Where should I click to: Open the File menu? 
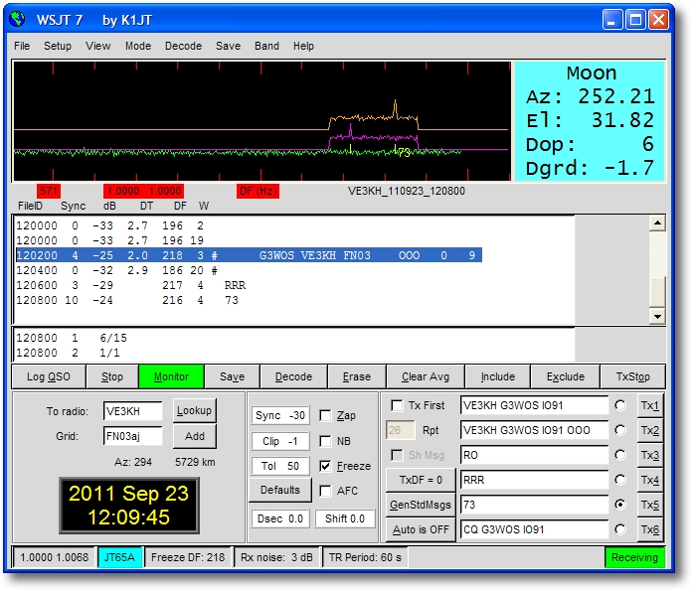(22, 46)
